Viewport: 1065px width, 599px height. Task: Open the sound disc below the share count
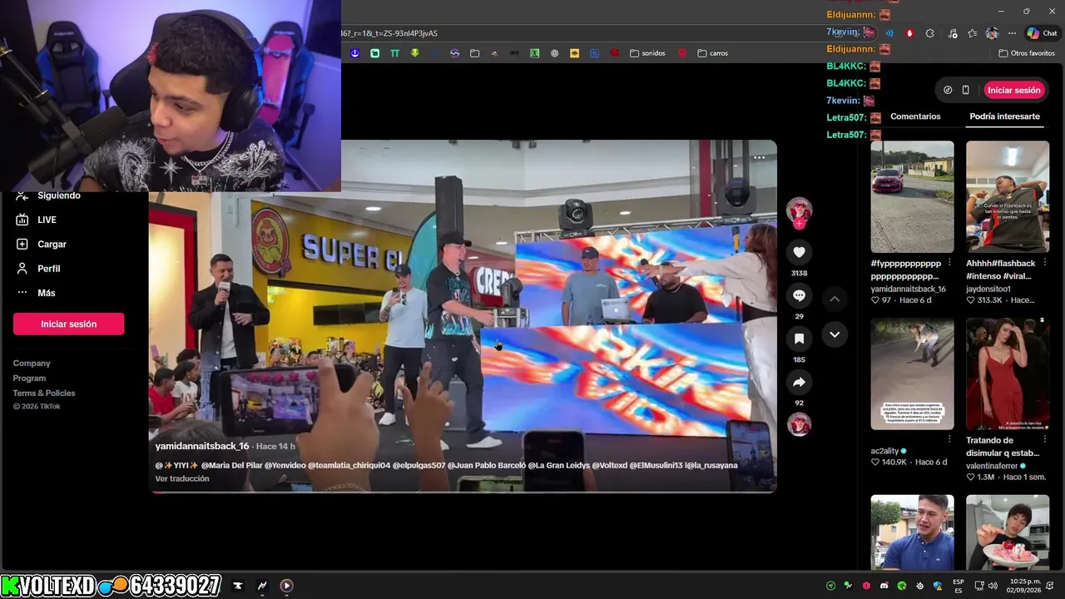pyautogui.click(x=799, y=424)
